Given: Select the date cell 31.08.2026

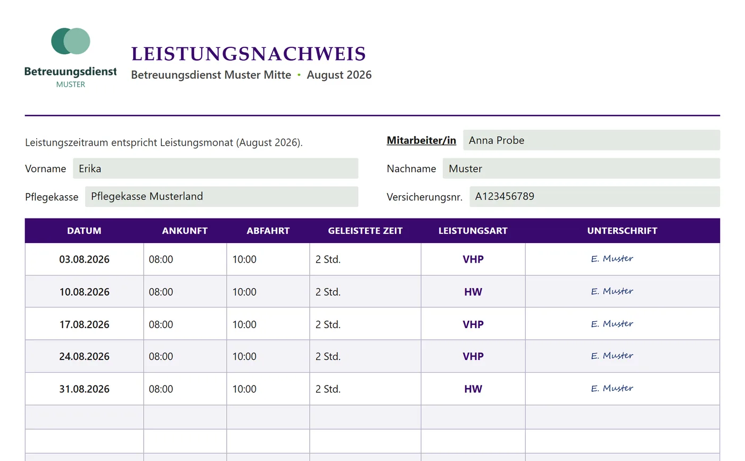Looking at the screenshot, I should point(84,389).
